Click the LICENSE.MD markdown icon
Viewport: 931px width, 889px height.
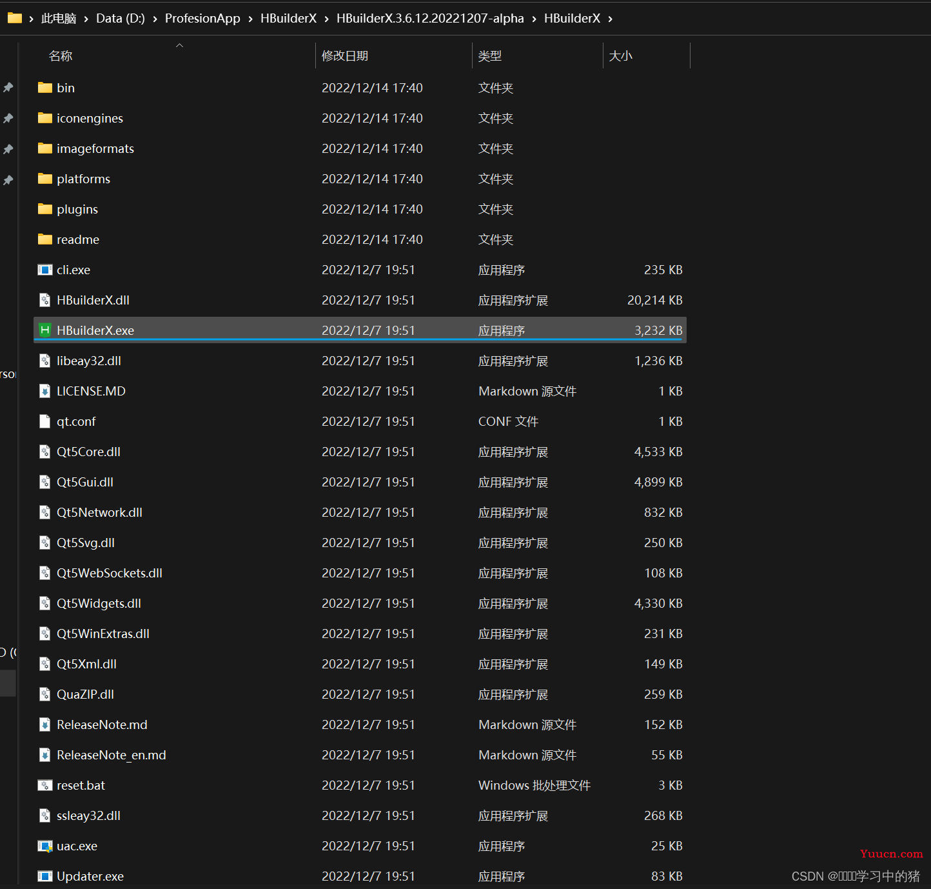click(45, 391)
